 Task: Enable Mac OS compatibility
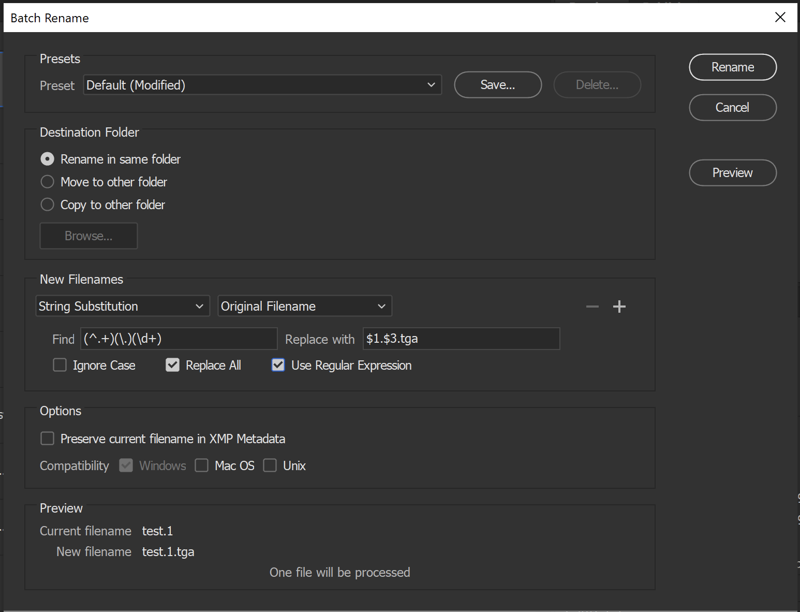(x=202, y=465)
